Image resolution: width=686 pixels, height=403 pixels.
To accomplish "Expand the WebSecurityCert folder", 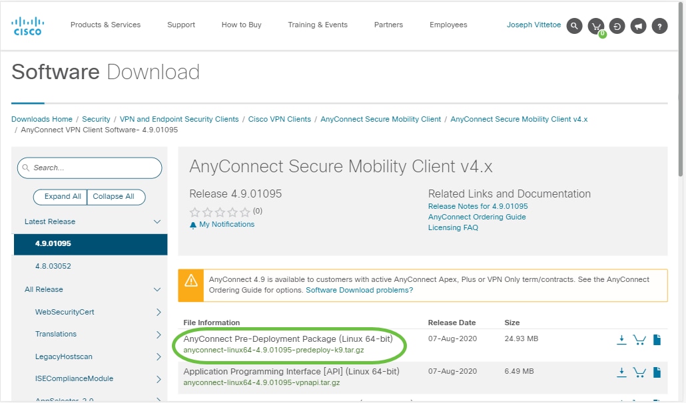I will pyautogui.click(x=159, y=312).
